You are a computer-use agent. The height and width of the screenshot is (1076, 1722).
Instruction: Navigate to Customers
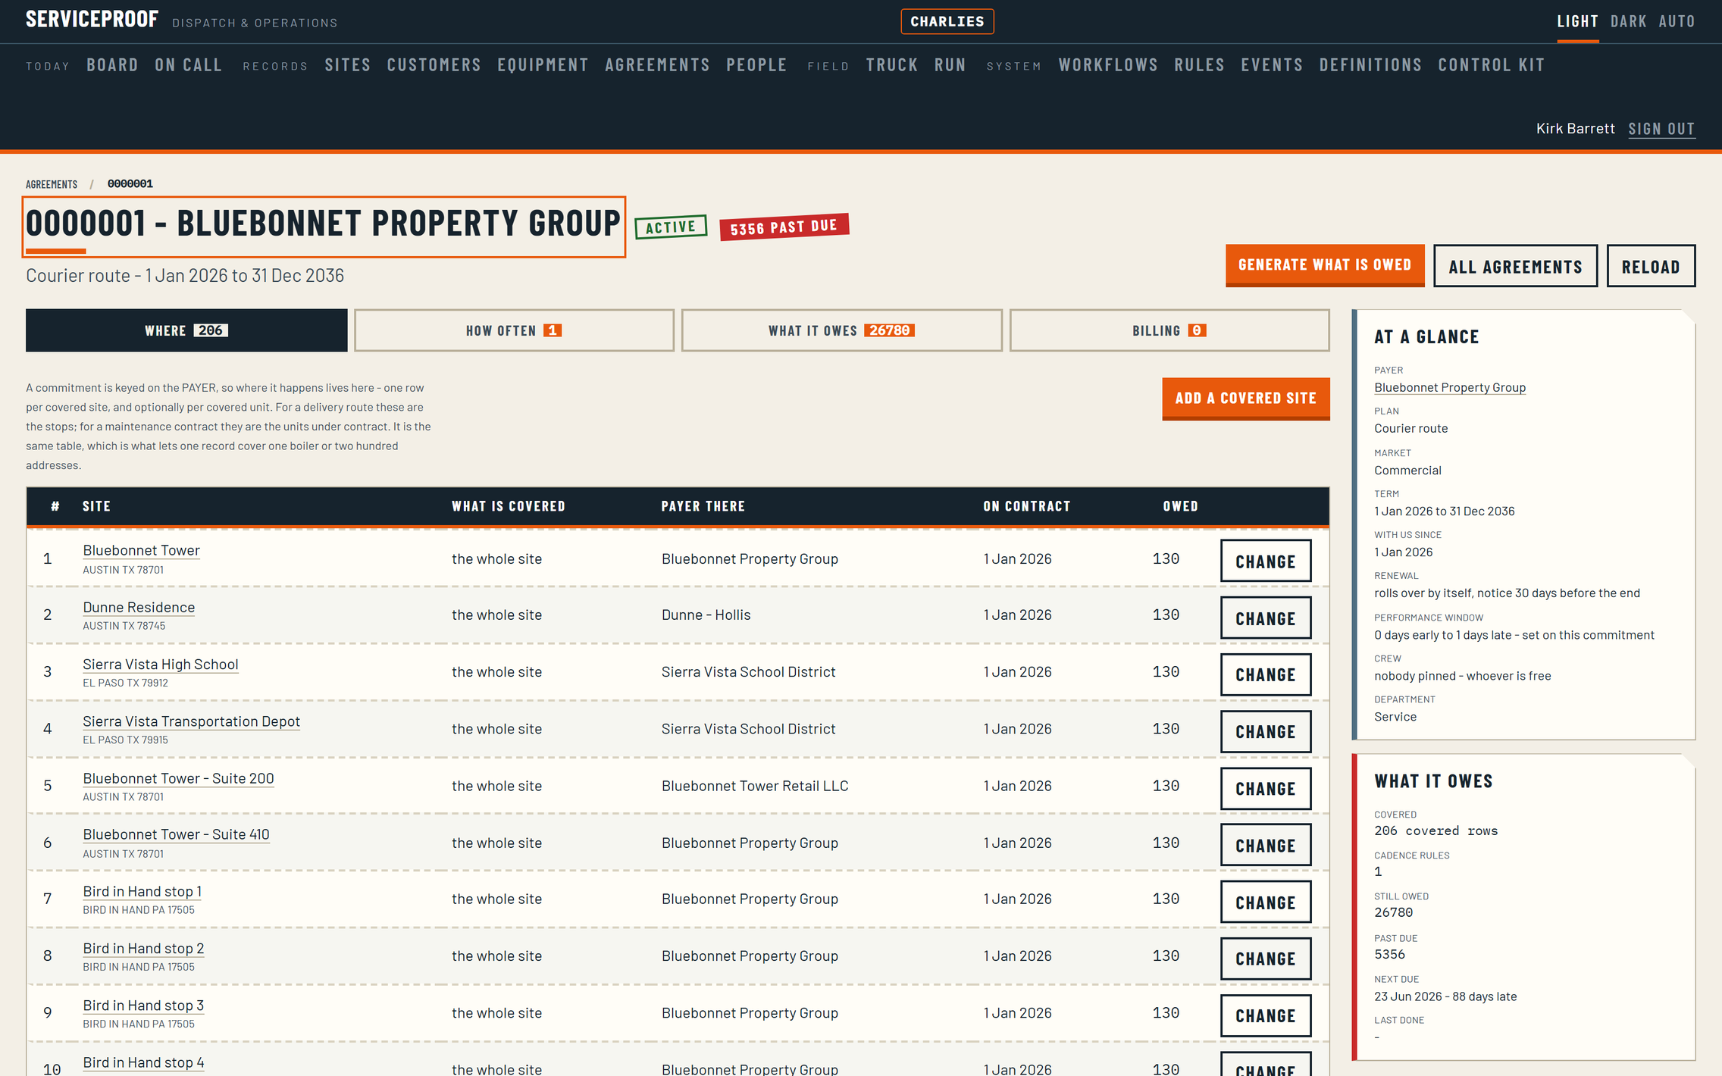click(x=434, y=65)
